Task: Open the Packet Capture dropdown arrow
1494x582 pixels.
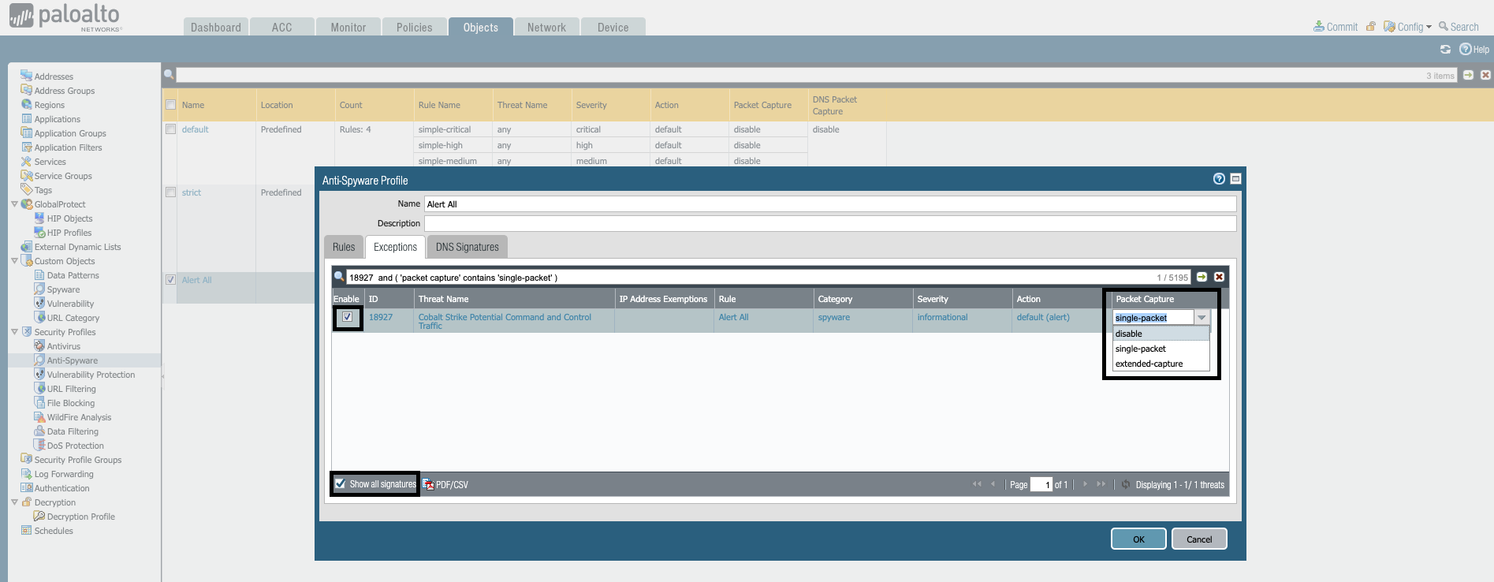Action: tap(1202, 318)
